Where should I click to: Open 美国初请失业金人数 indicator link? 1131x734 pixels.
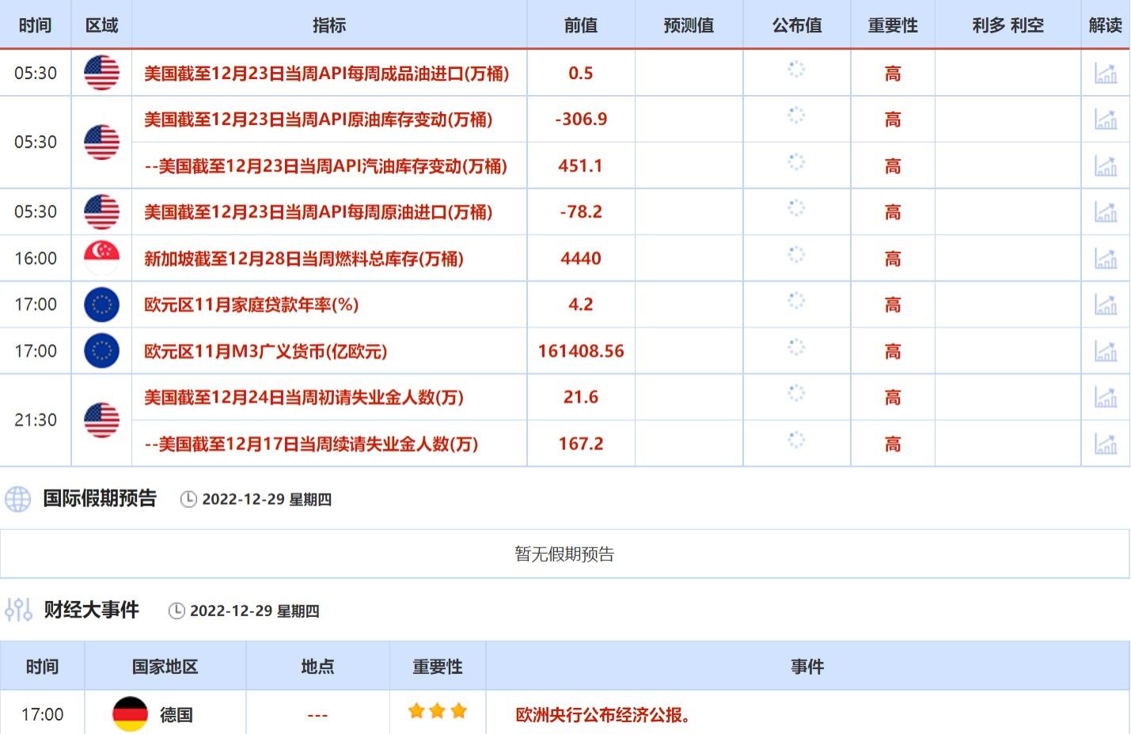(303, 397)
